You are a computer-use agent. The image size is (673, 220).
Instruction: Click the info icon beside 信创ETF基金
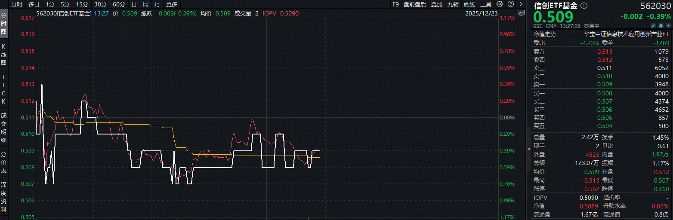[584, 6]
